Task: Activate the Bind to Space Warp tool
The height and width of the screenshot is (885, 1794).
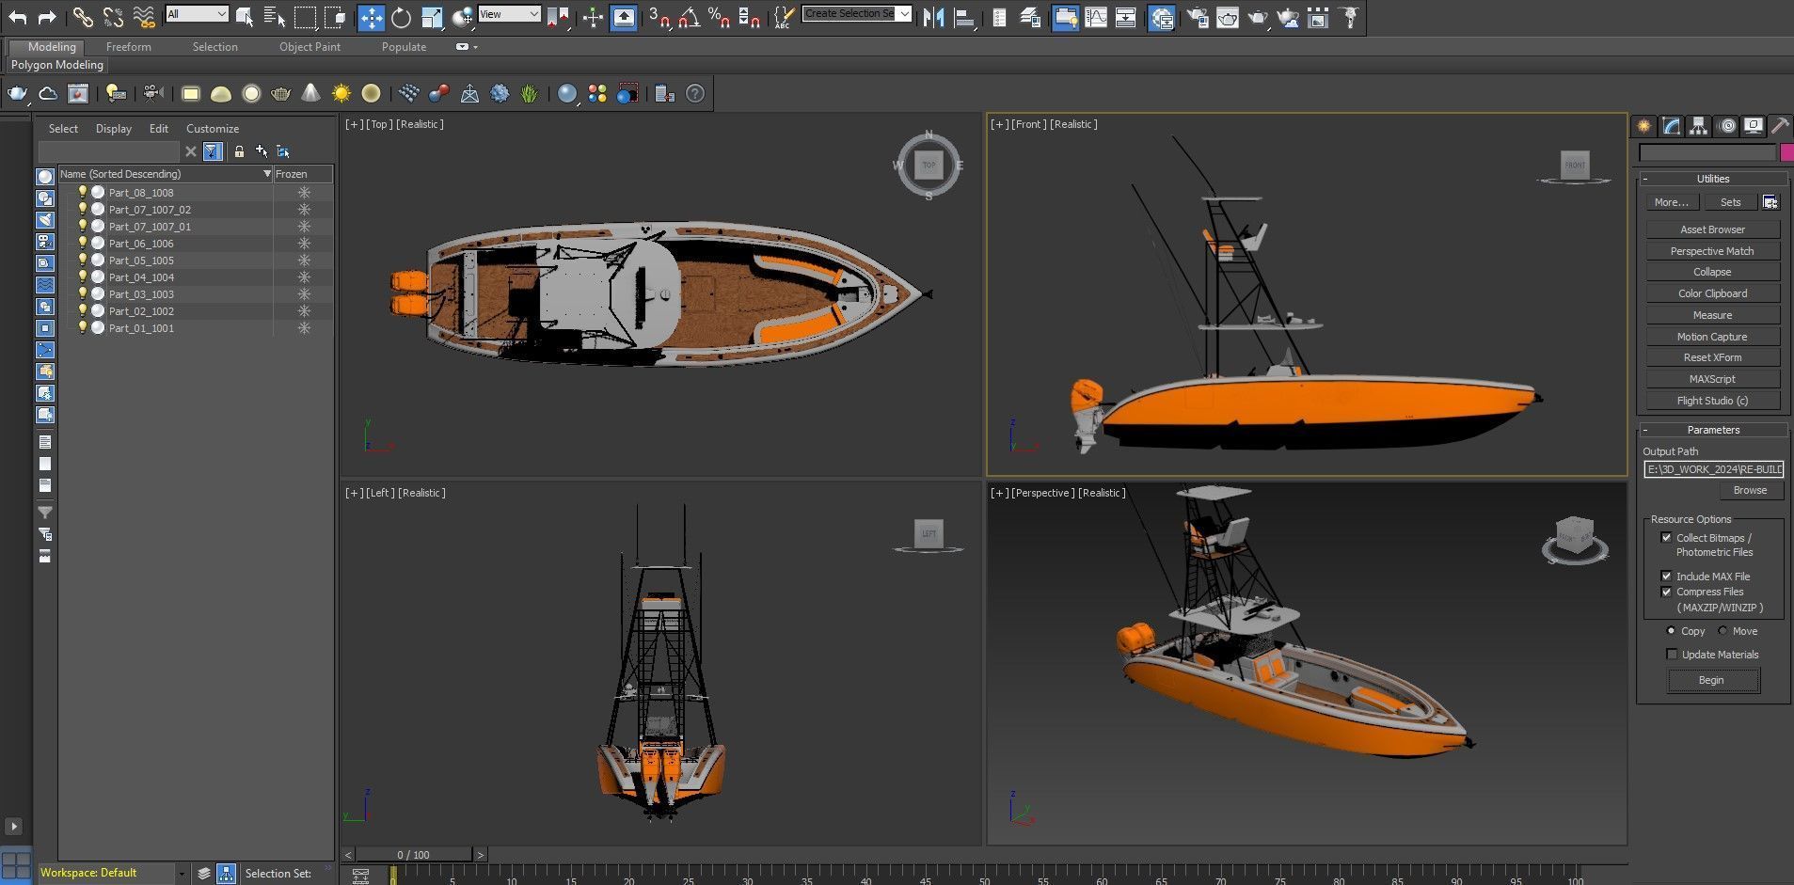Action: click(x=143, y=17)
